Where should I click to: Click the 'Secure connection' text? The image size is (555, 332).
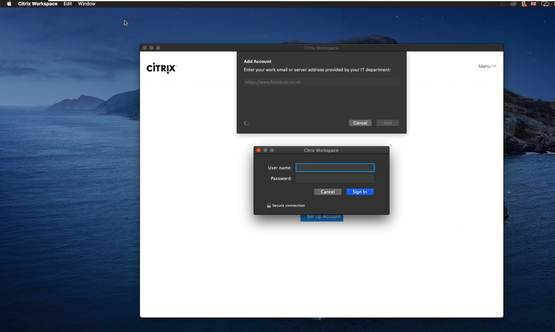(289, 206)
